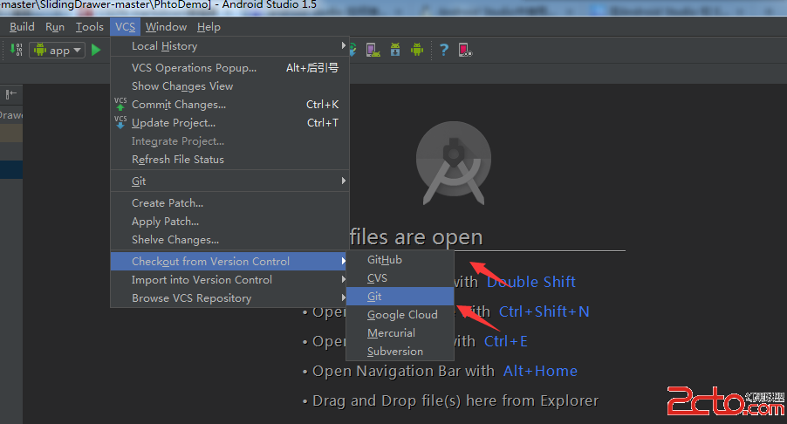Open the Help menu
The height and width of the screenshot is (424, 787).
[209, 27]
